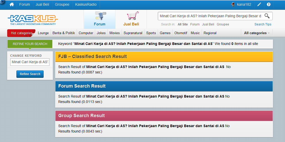This screenshot has height=142, width=285.
Task: Click the Kaskus logo
Action: click(33, 20)
